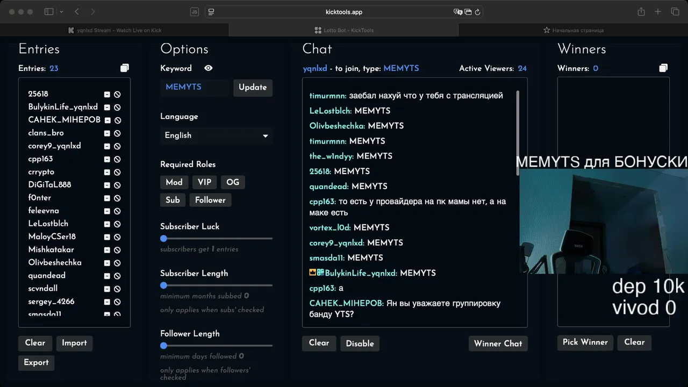Screen dimensions: 688x387
Task: Expand the Safari sidebar options chevron
Action: 61,11
